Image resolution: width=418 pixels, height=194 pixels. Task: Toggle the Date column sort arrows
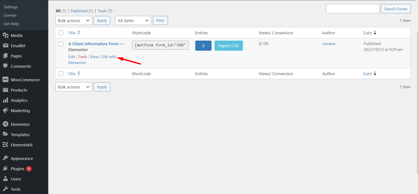tap(375, 33)
